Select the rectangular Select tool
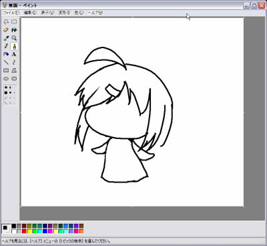This screenshot has width=267, height=246. point(14,21)
